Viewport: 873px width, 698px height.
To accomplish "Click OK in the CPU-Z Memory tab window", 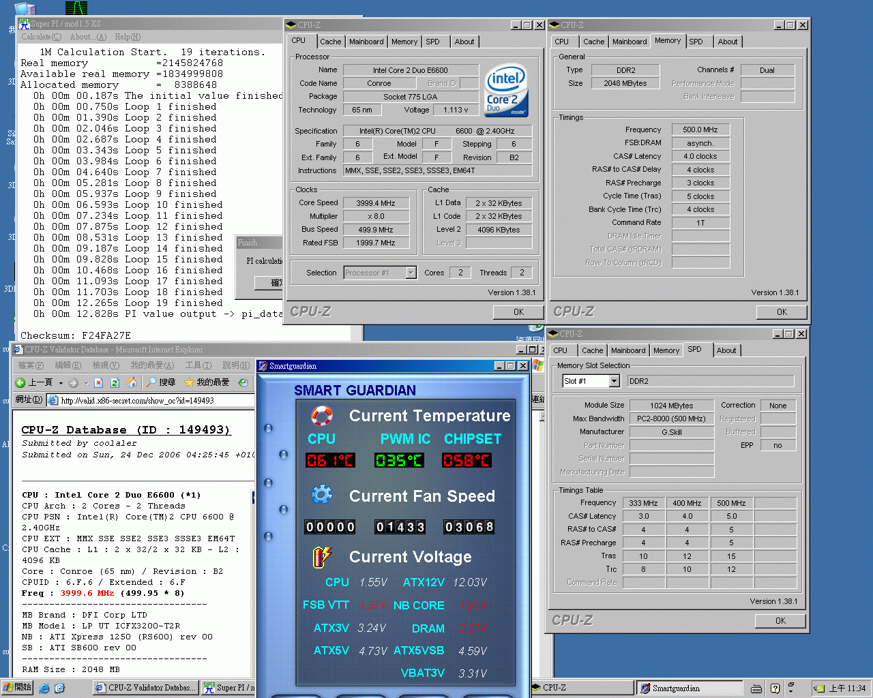I will pos(782,312).
